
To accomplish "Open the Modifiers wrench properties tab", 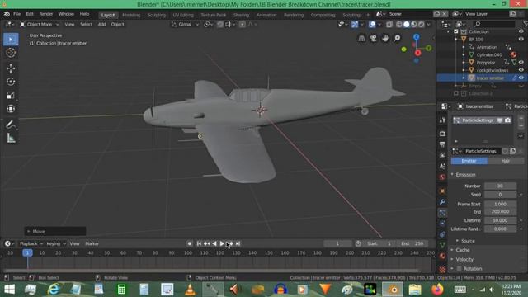I will point(442,201).
